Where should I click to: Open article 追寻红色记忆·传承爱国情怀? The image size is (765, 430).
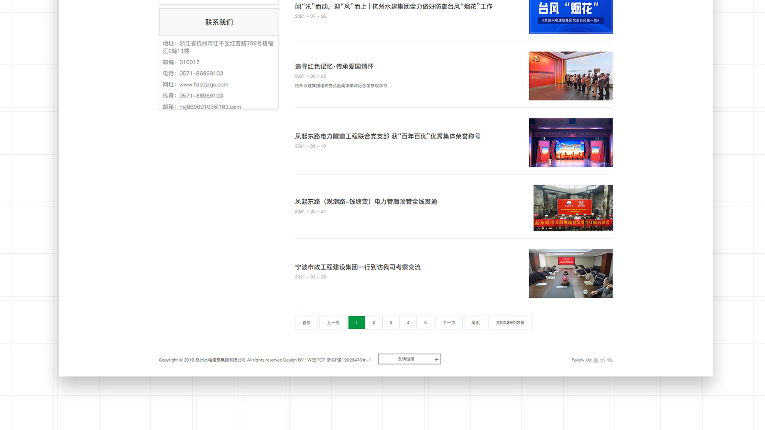(x=334, y=66)
